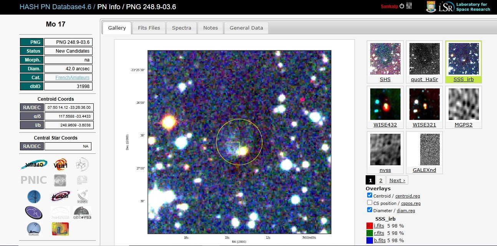
Task: Click the purple constellation oval icon
Action: click(x=34, y=212)
